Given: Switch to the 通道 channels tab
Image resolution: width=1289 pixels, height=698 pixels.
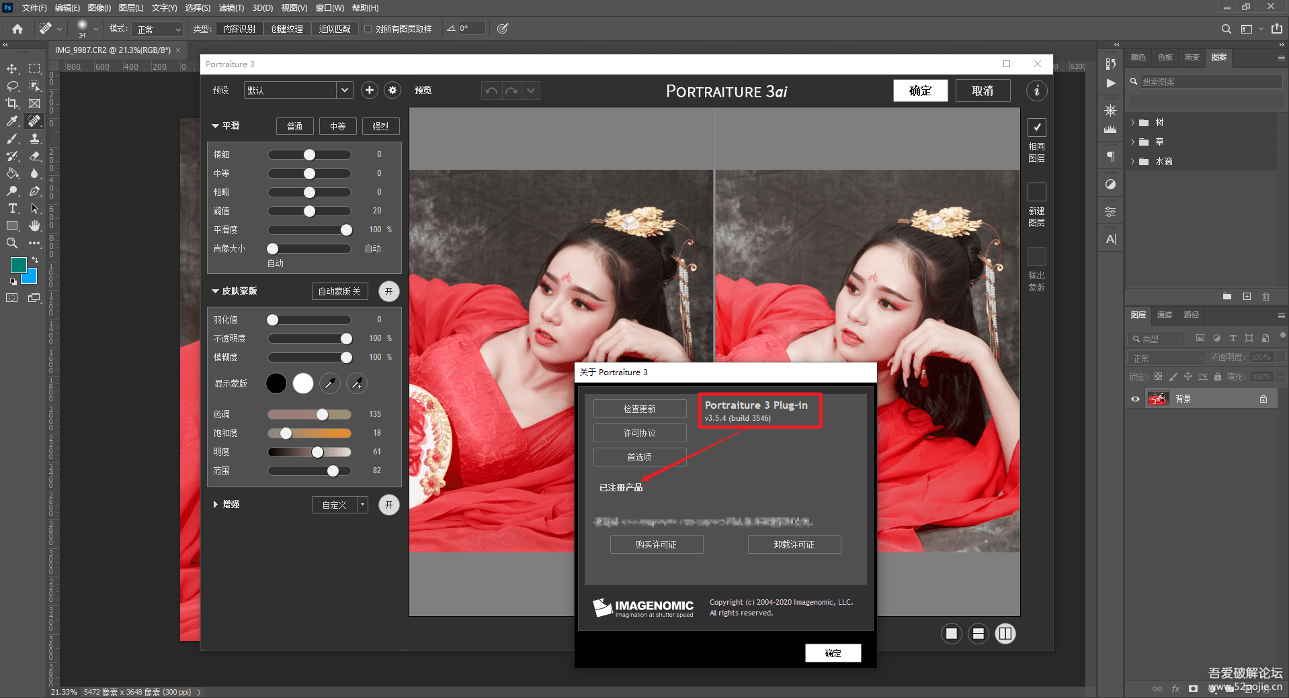Looking at the screenshot, I should click(1164, 315).
